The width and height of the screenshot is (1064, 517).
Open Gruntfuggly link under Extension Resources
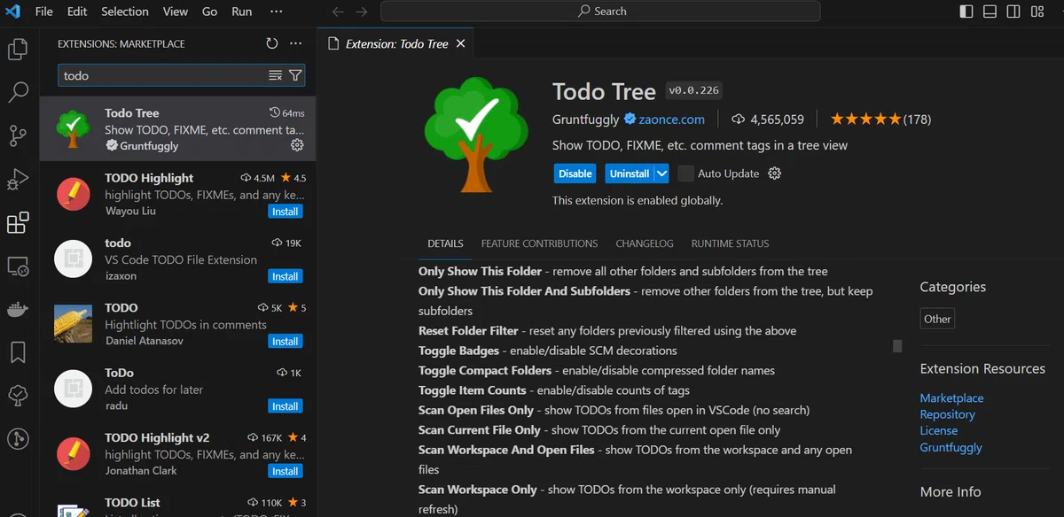pyautogui.click(x=951, y=448)
